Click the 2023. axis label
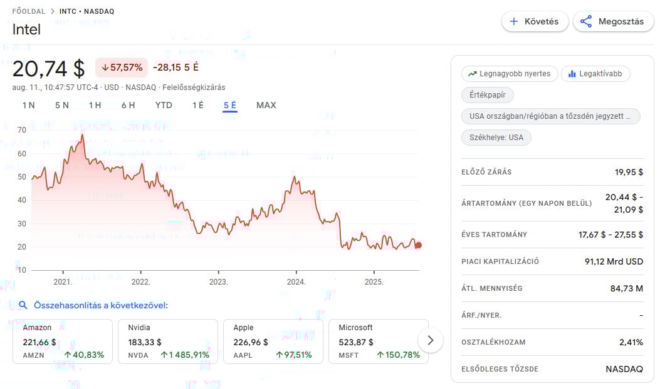The width and height of the screenshot is (665, 389). (218, 282)
